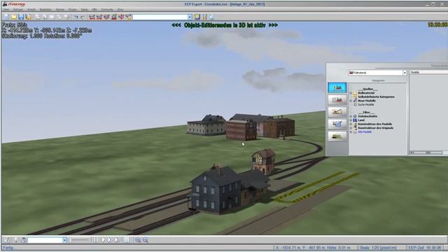Click the new layout icon in toolbar
Viewport: 448px width, 252px height.
(6, 17)
